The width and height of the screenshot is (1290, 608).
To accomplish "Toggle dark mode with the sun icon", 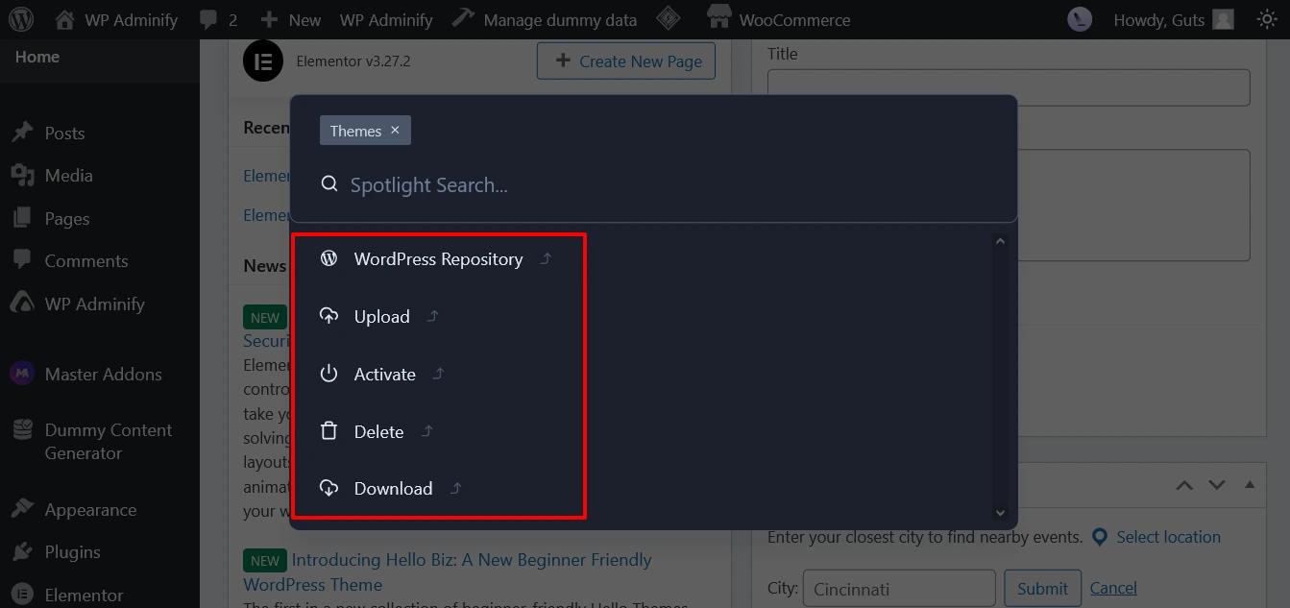I will pyautogui.click(x=1268, y=18).
